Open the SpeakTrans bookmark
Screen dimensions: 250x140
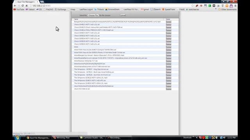(x=169, y=9)
